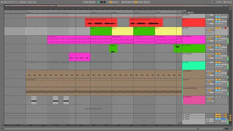This screenshot has width=233, height=131.
Task: Adjust the orange send value on the B Delay return track
Action: coord(218,117)
